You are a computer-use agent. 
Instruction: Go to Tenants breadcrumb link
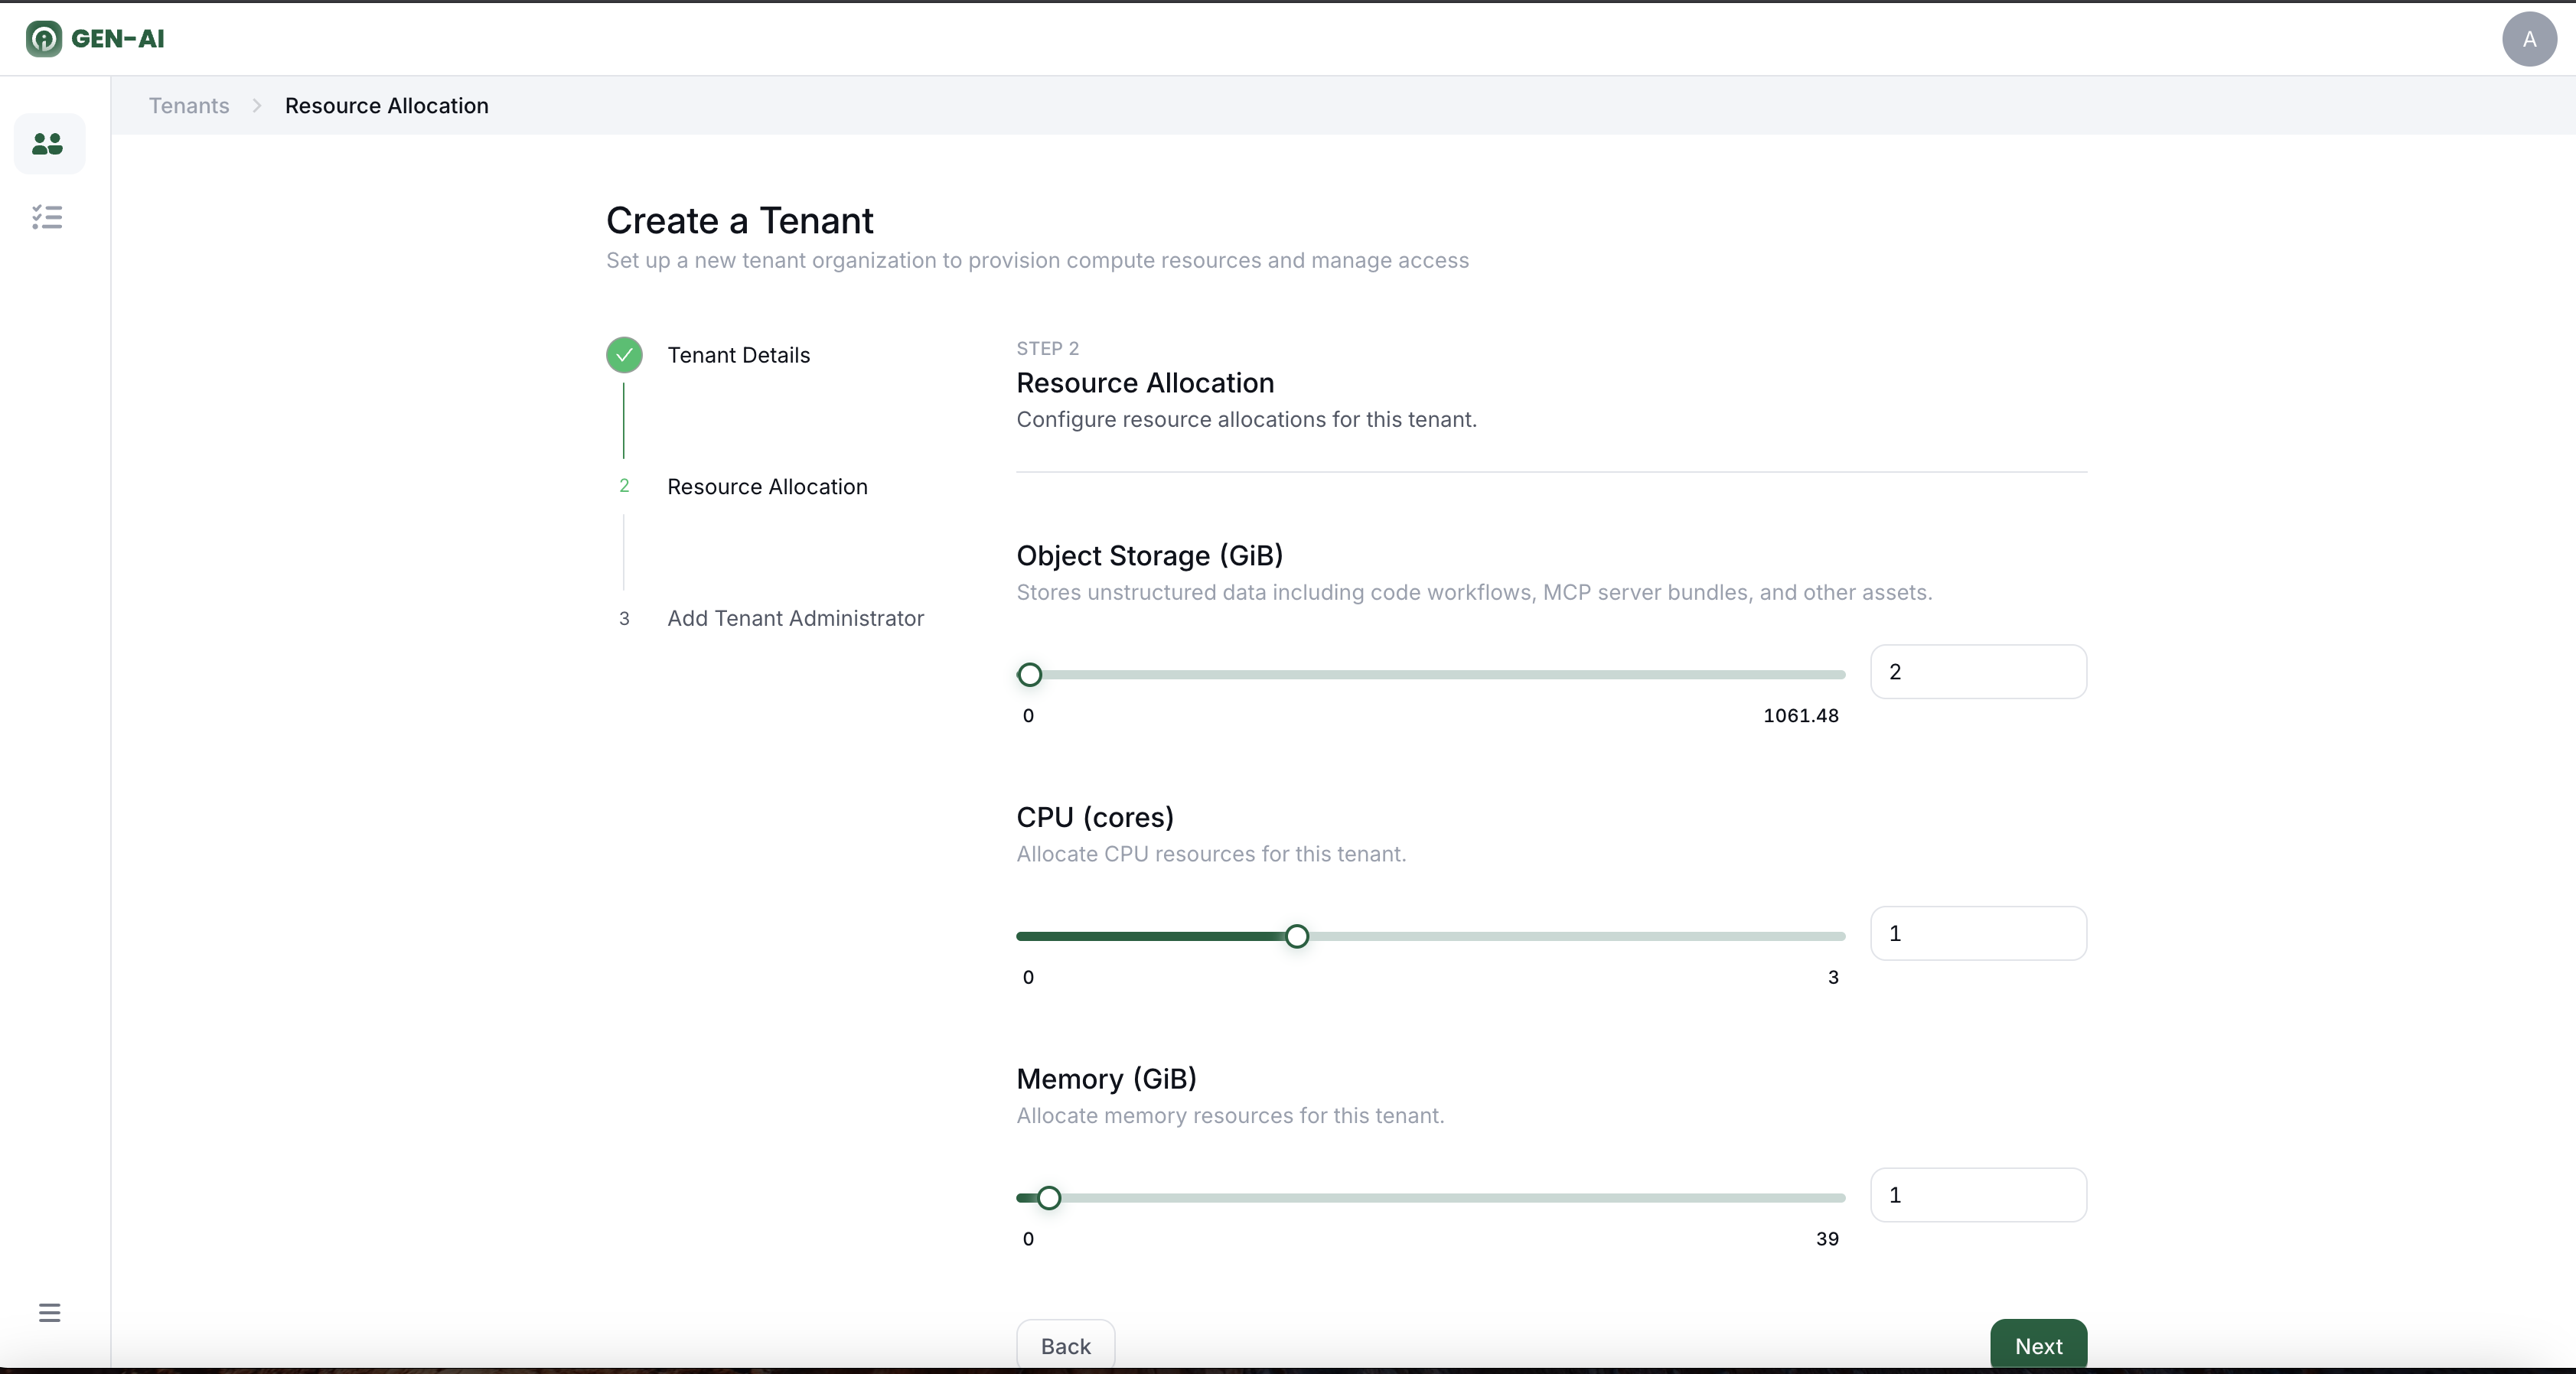(x=189, y=106)
